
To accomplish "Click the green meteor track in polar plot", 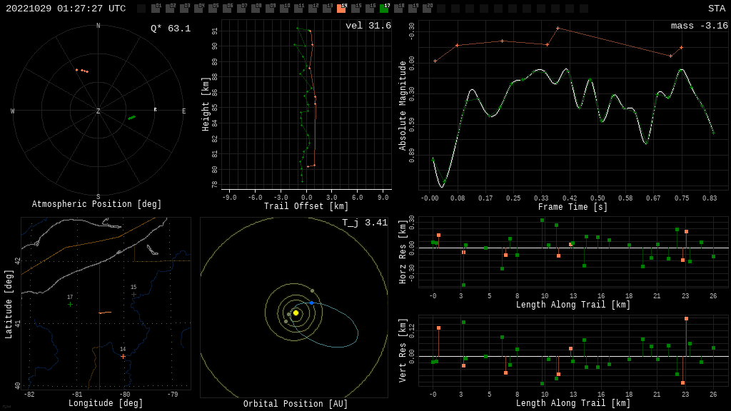I will point(132,118).
